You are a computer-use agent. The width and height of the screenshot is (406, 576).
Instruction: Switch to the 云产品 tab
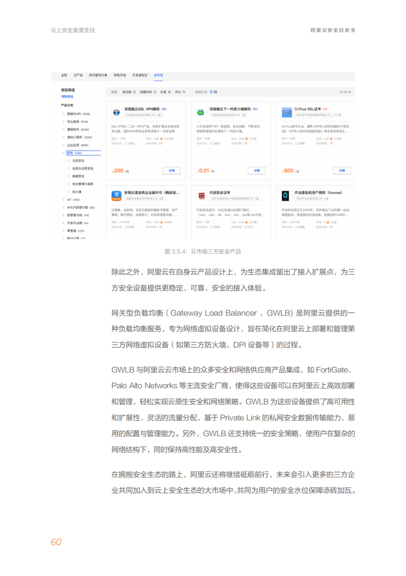coord(78,75)
